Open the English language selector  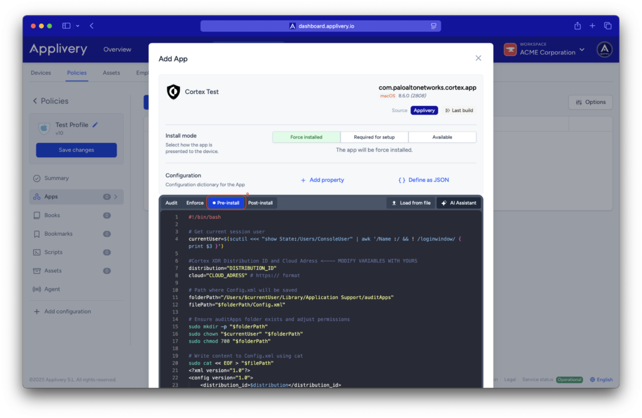[601, 380]
